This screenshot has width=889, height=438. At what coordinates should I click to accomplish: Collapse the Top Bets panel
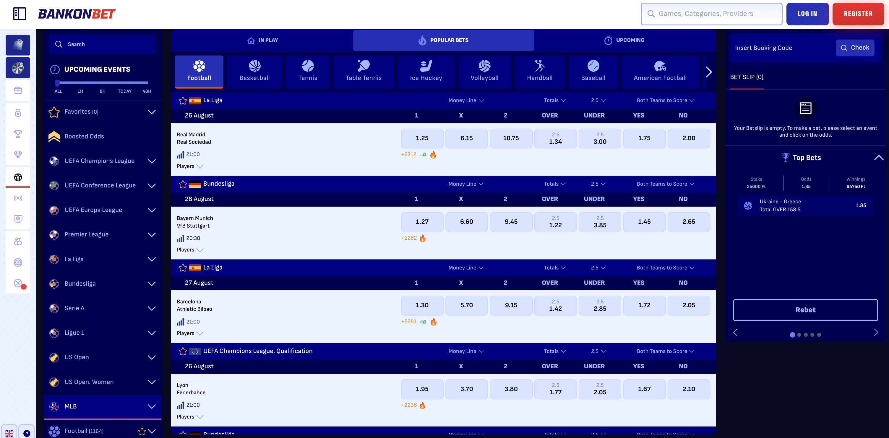pyautogui.click(x=878, y=158)
